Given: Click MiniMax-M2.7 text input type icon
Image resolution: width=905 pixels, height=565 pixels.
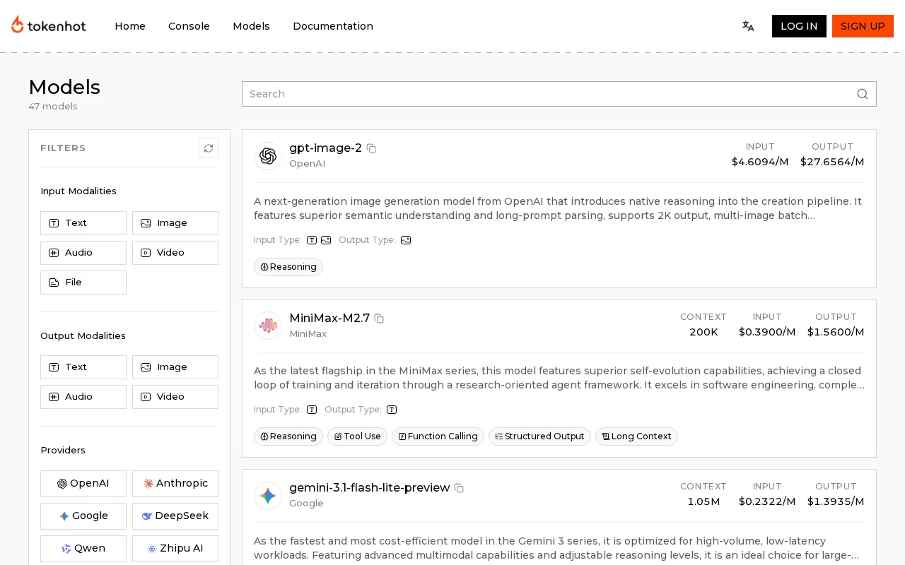Looking at the screenshot, I should click(x=312, y=410).
